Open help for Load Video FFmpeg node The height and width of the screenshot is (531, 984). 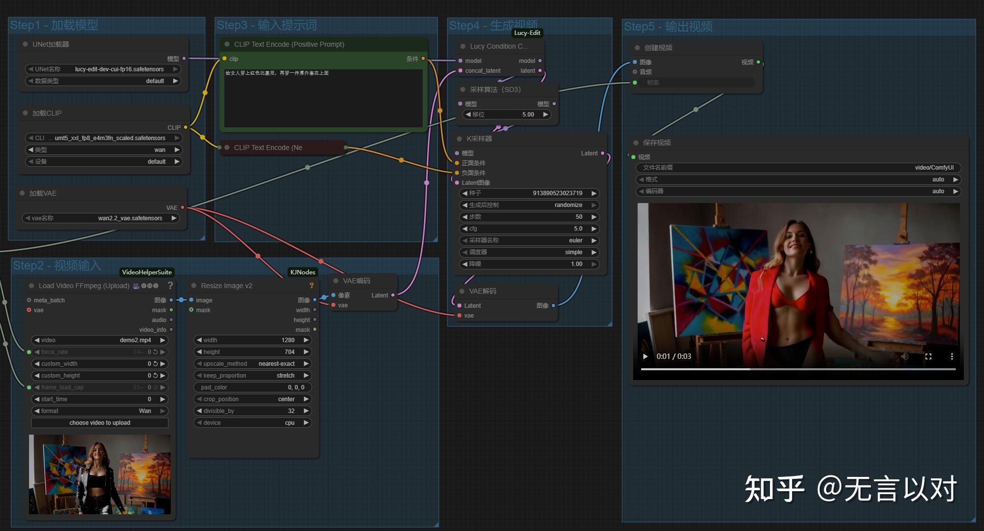(170, 286)
